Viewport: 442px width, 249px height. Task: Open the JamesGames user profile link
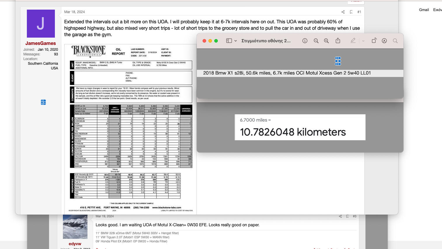pyautogui.click(x=41, y=43)
